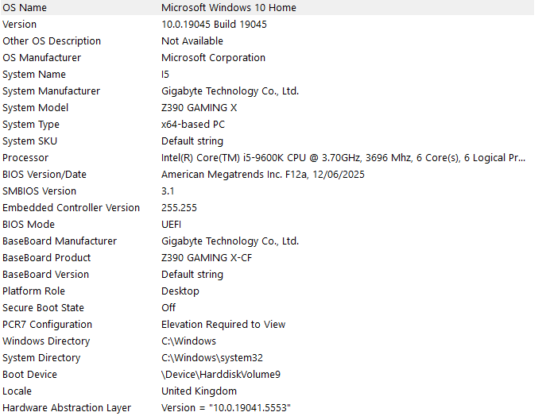
Task: Click the Hardware Abstraction Layer row
Action: [267, 407]
